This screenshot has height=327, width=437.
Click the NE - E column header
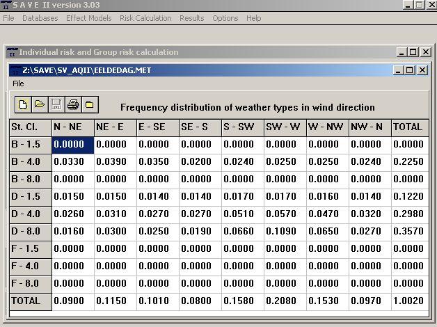[x=116, y=127]
